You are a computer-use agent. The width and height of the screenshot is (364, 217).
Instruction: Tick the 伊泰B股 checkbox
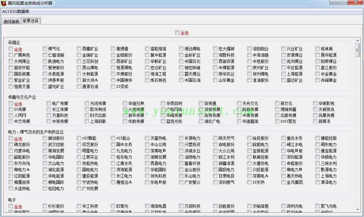pyautogui.click(x=45, y=80)
